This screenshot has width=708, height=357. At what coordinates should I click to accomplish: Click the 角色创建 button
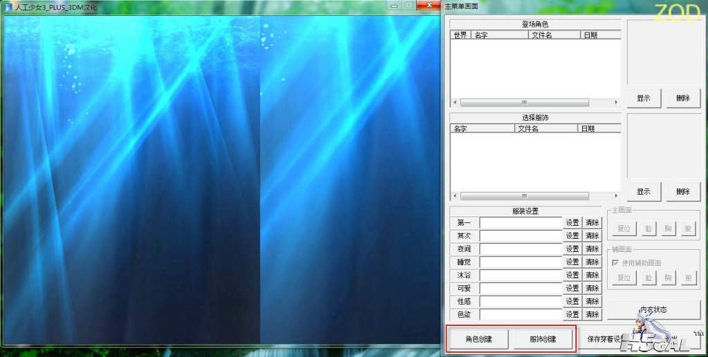pos(478,339)
